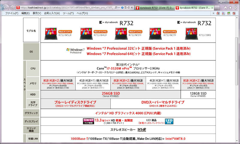Click the Webオリジナル badge for R732/W3TF
240x144 pixels.
tap(135, 32)
